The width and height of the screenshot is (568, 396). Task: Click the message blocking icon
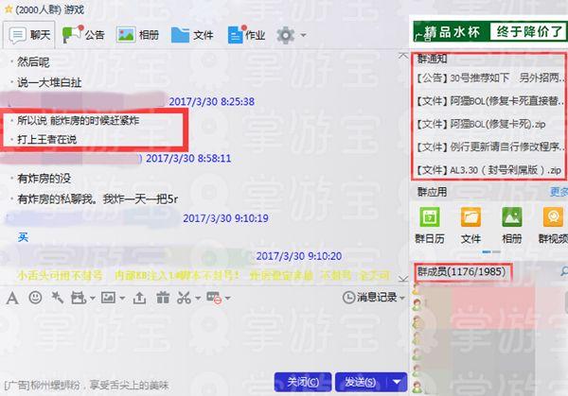214,298
